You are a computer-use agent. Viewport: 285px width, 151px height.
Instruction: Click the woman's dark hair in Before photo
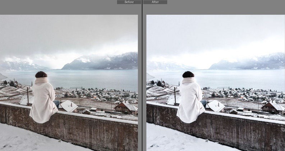pyautogui.click(x=41, y=75)
